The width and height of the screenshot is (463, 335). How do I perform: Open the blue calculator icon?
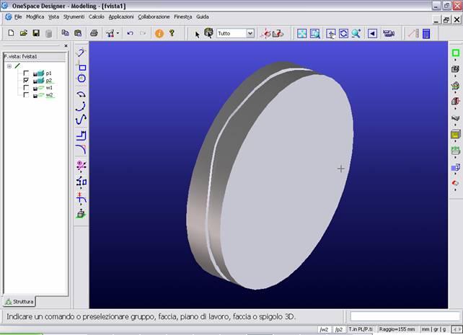click(426, 34)
